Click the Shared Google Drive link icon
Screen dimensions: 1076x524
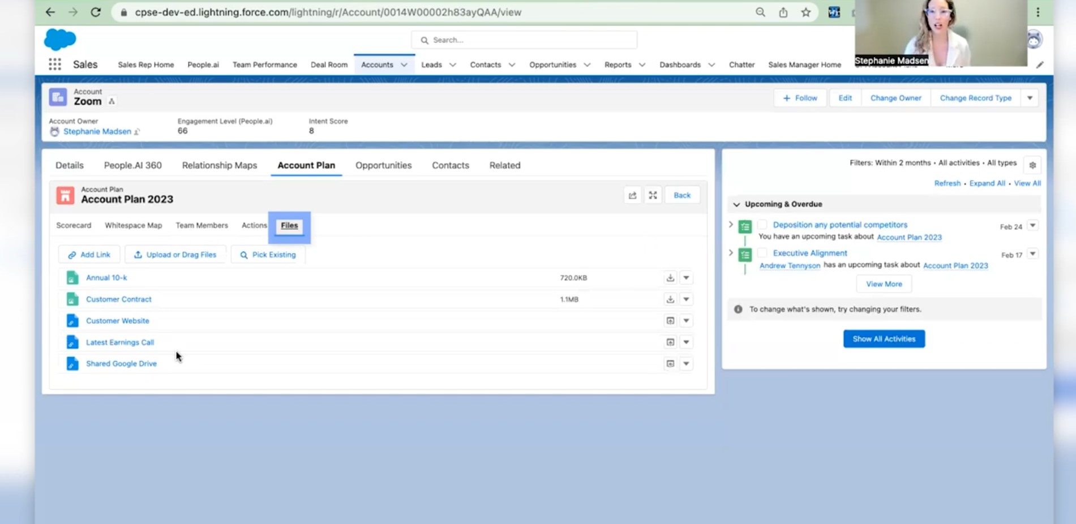(72, 364)
